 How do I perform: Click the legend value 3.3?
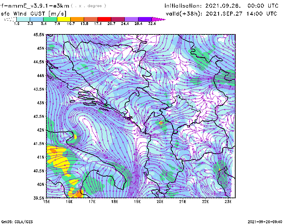coord(30,24)
